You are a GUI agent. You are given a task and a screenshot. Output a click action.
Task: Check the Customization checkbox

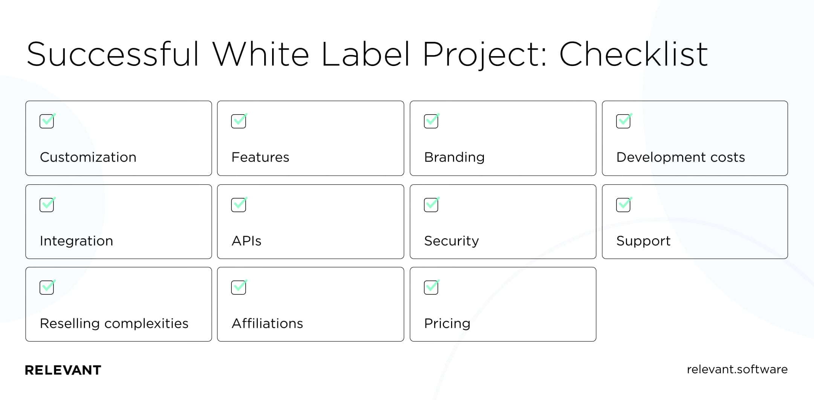pyautogui.click(x=47, y=121)
